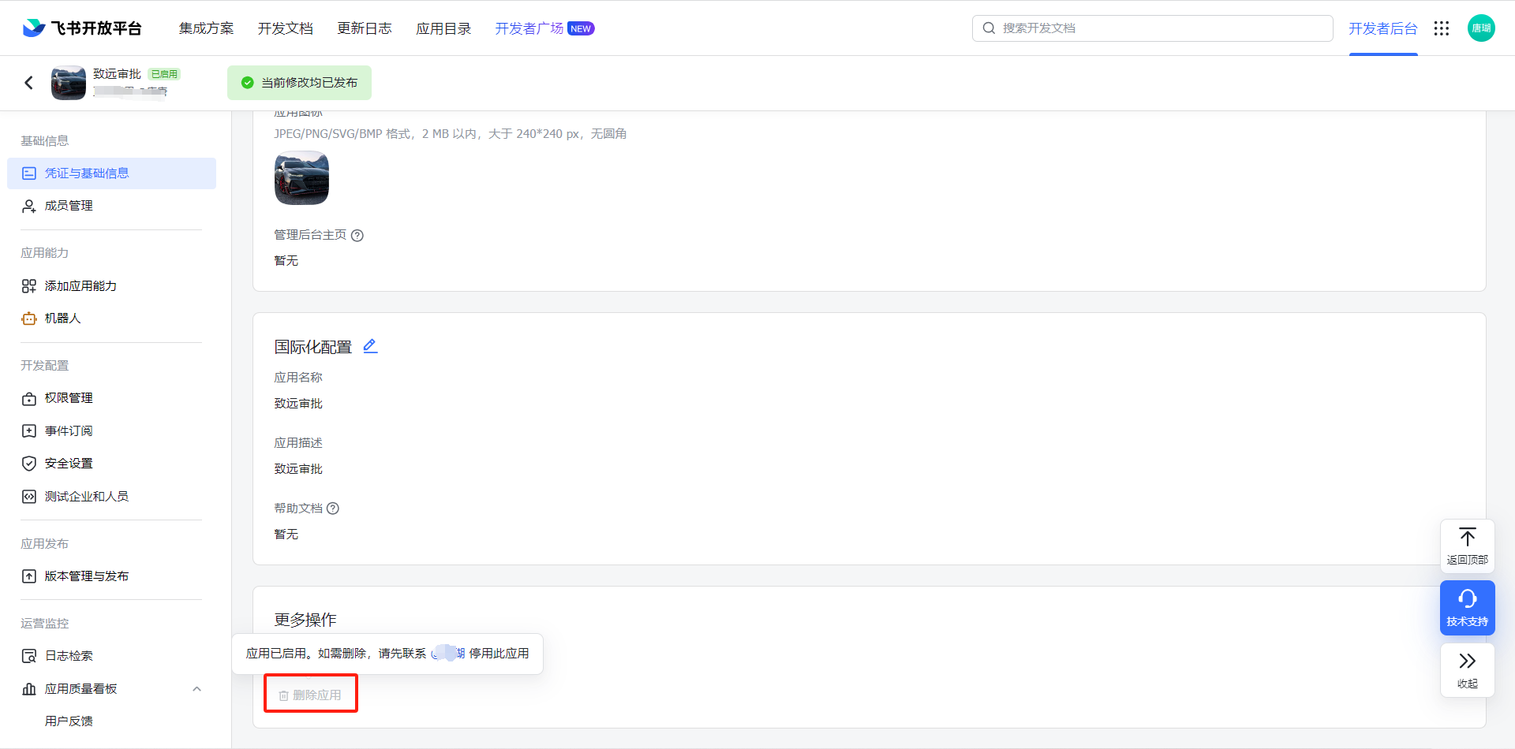Click the 机器人 (robot) sidebar icon
The width and height of the screenshot is (1515, 749).
point(28,318)
